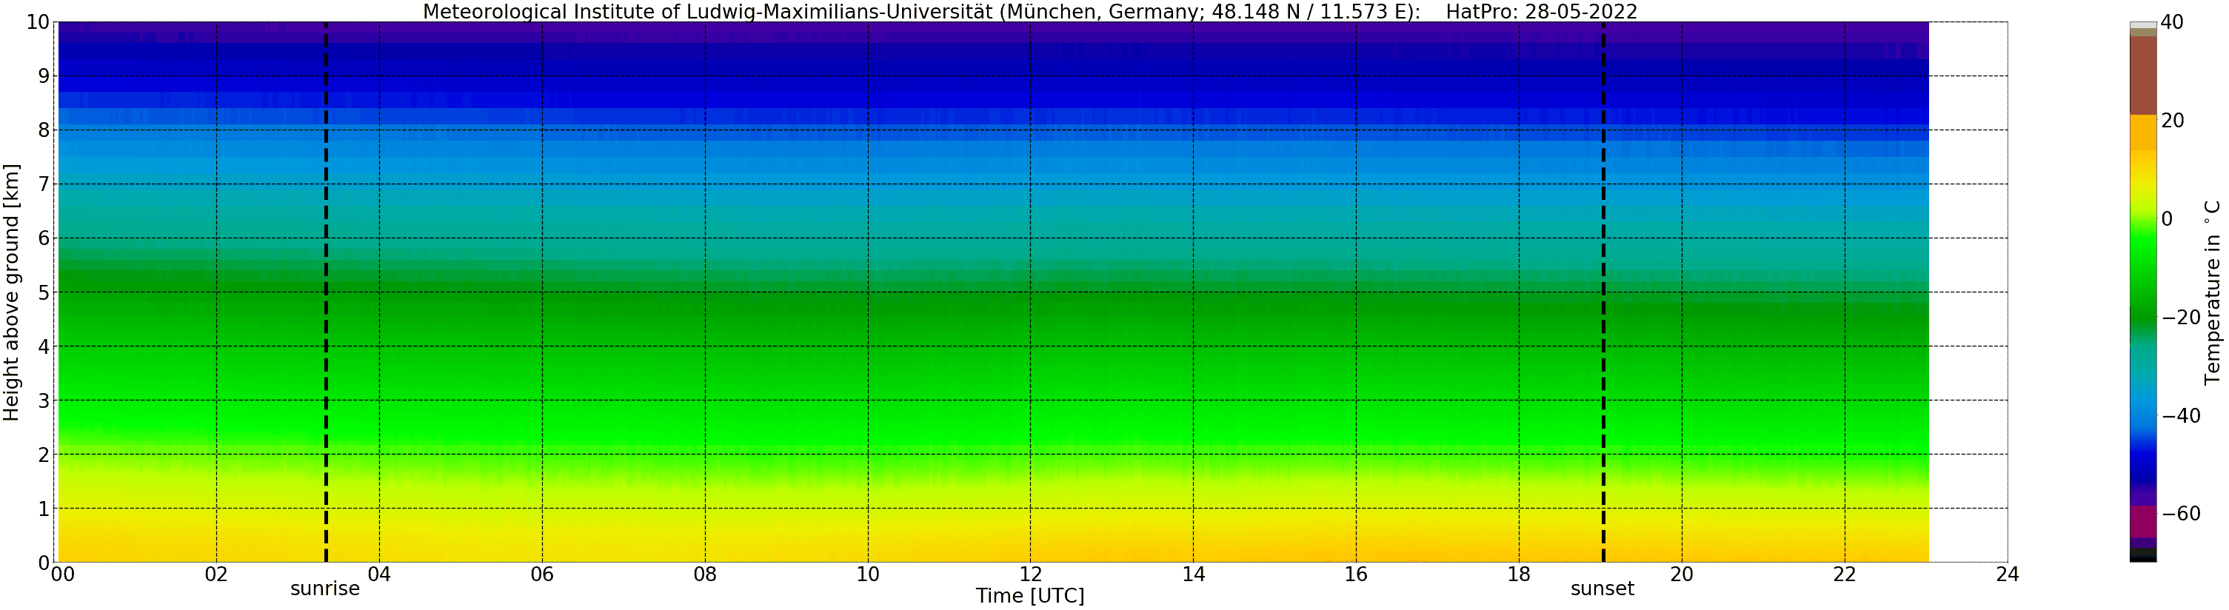2229x610 pixels.
Task: Click the time axis tick label '12'
Action: click(x=1031, y=574)
